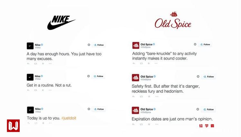Reply to the "Get in a routine" Nike tweet

(28, 90)
